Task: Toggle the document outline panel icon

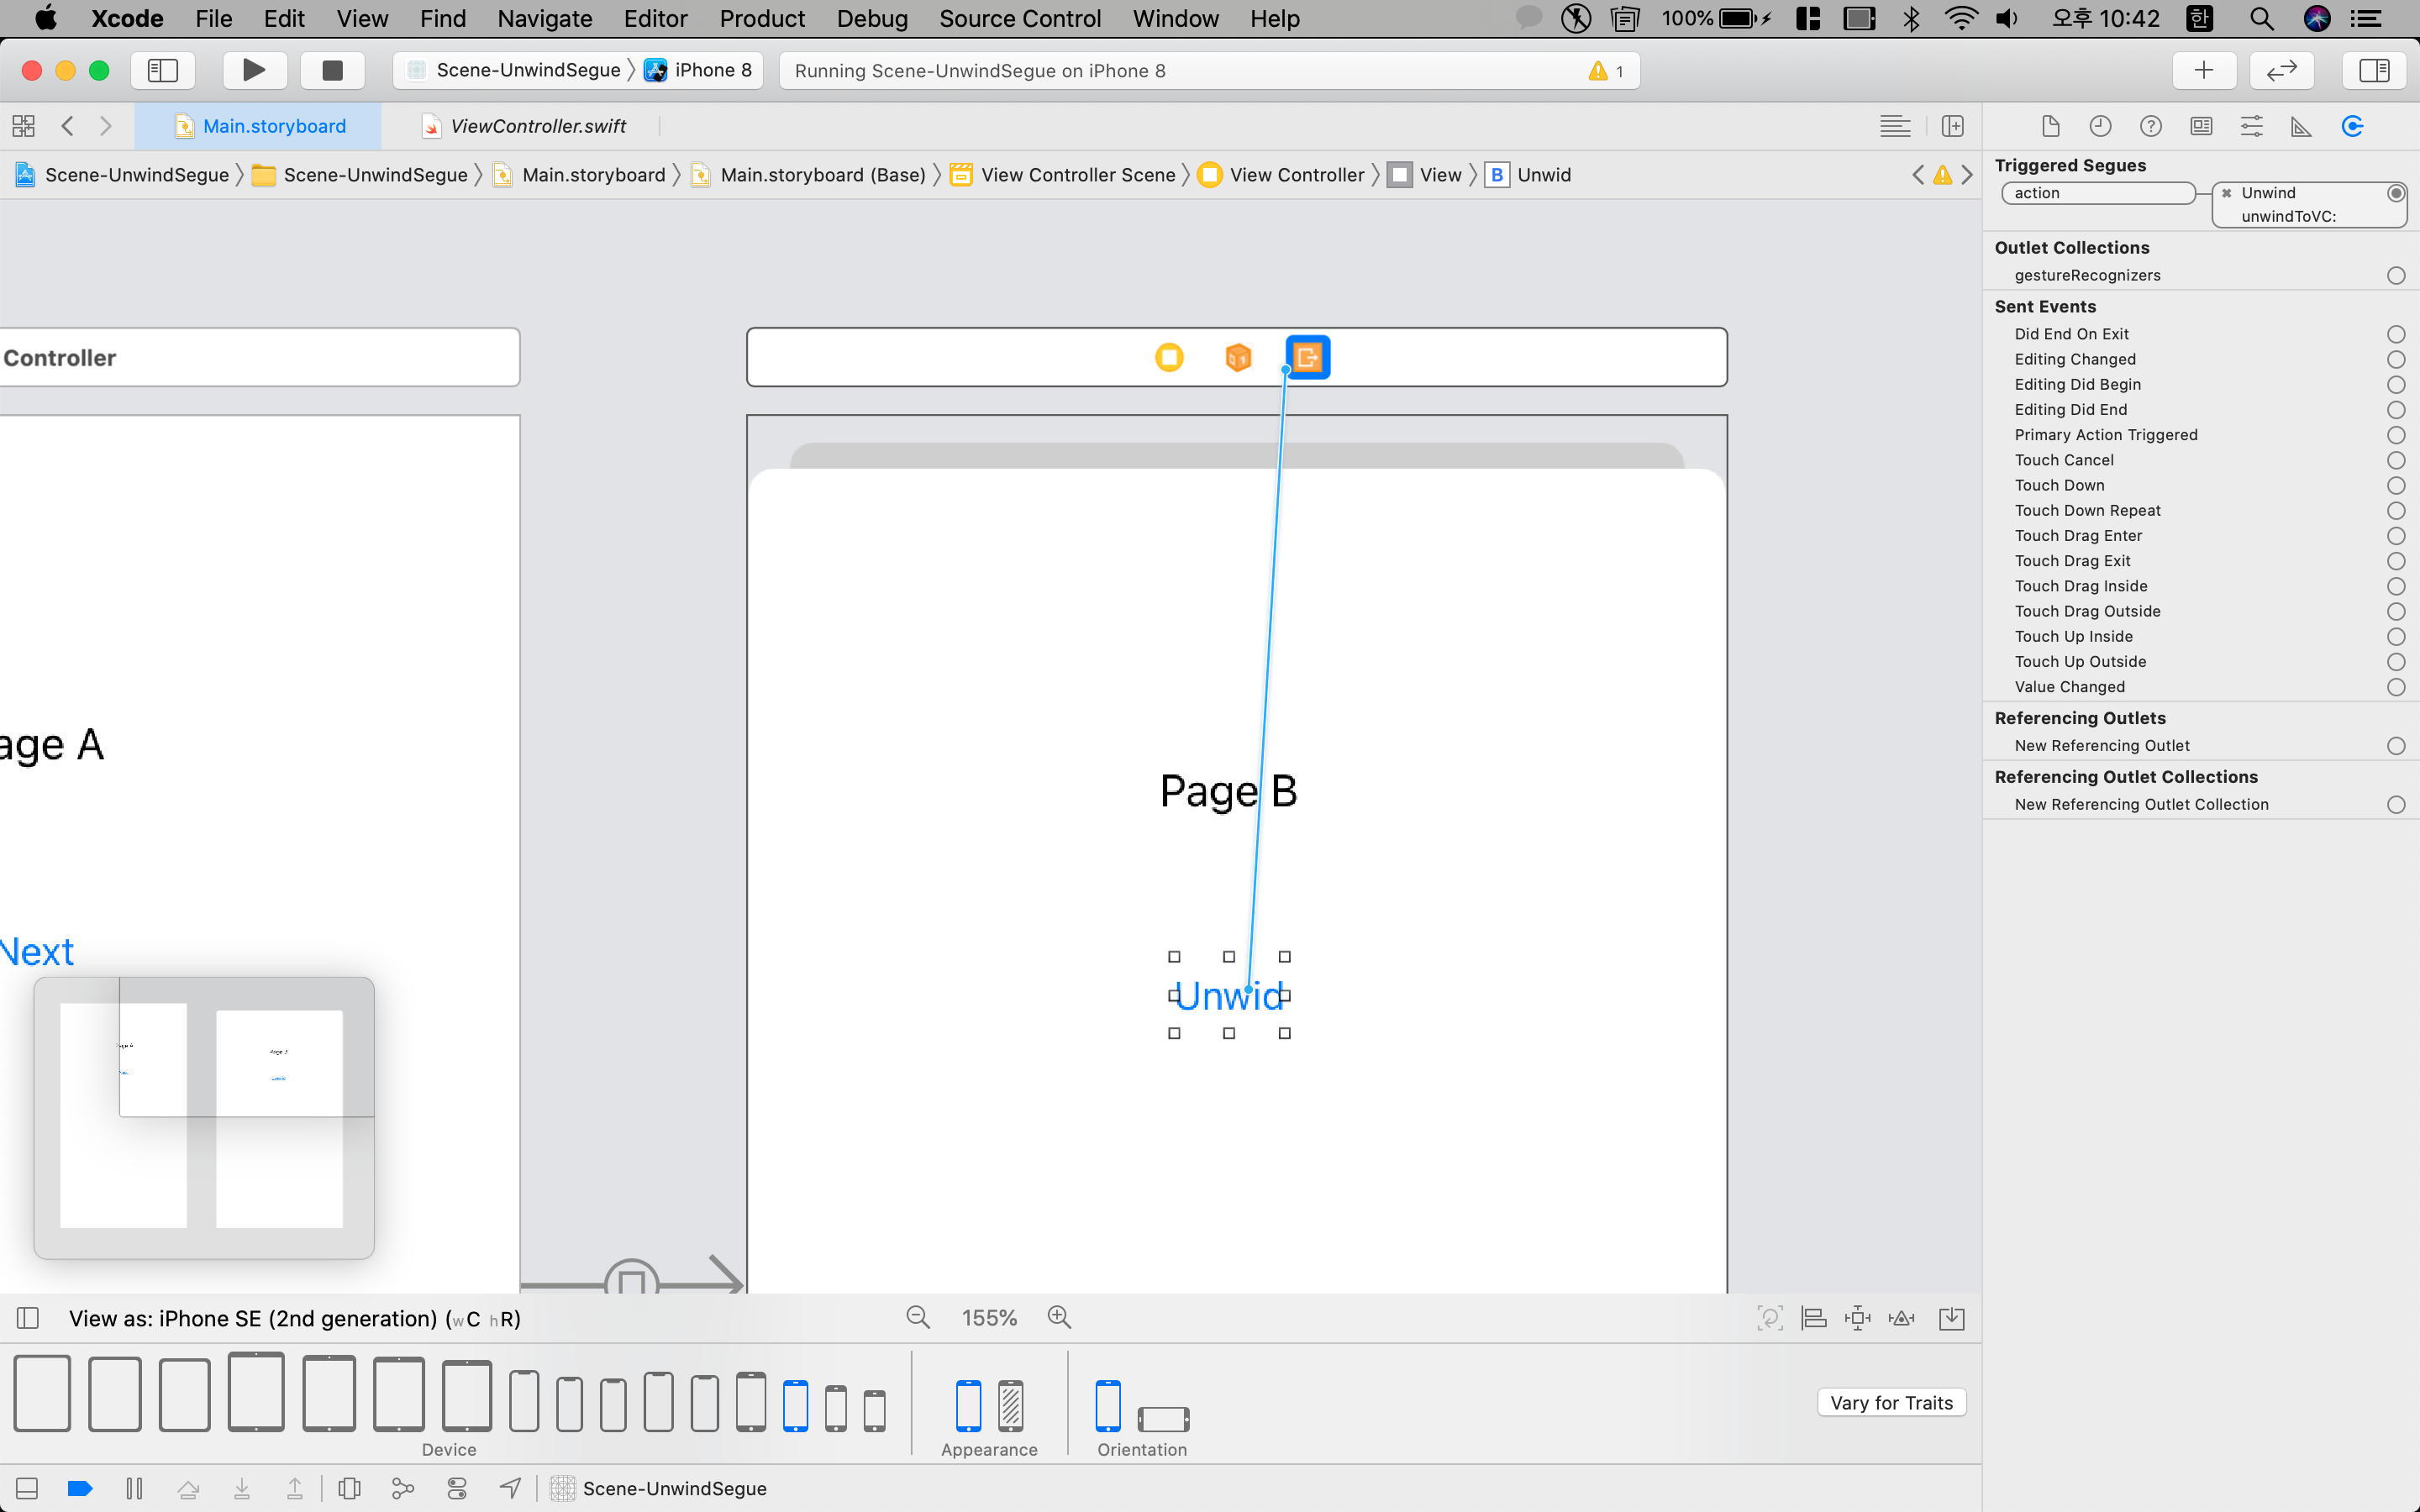Action: pyautogui.click(x=28, y=1318)
